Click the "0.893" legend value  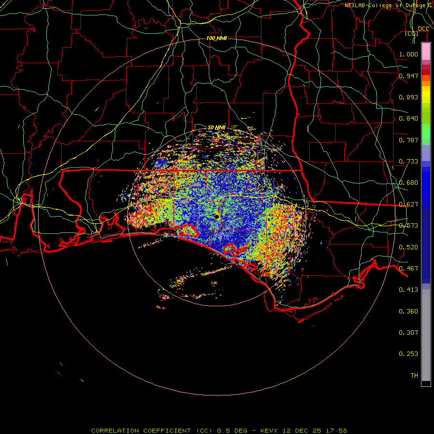point(408,97)
